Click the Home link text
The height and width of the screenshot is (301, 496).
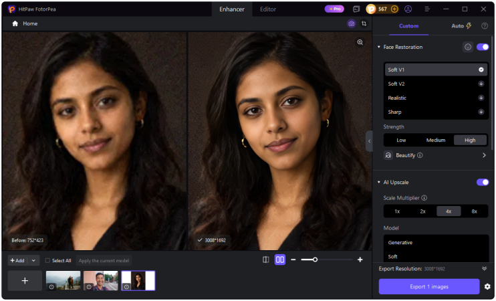30,23
